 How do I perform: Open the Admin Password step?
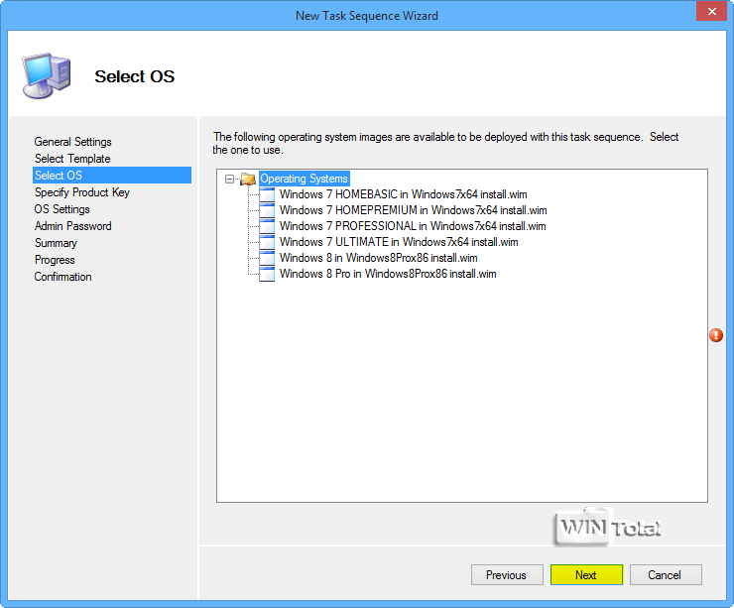(72, 226)
